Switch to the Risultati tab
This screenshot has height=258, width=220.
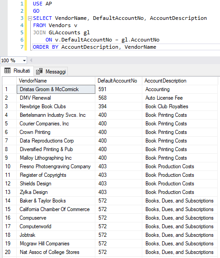click(x=17, y=71)
